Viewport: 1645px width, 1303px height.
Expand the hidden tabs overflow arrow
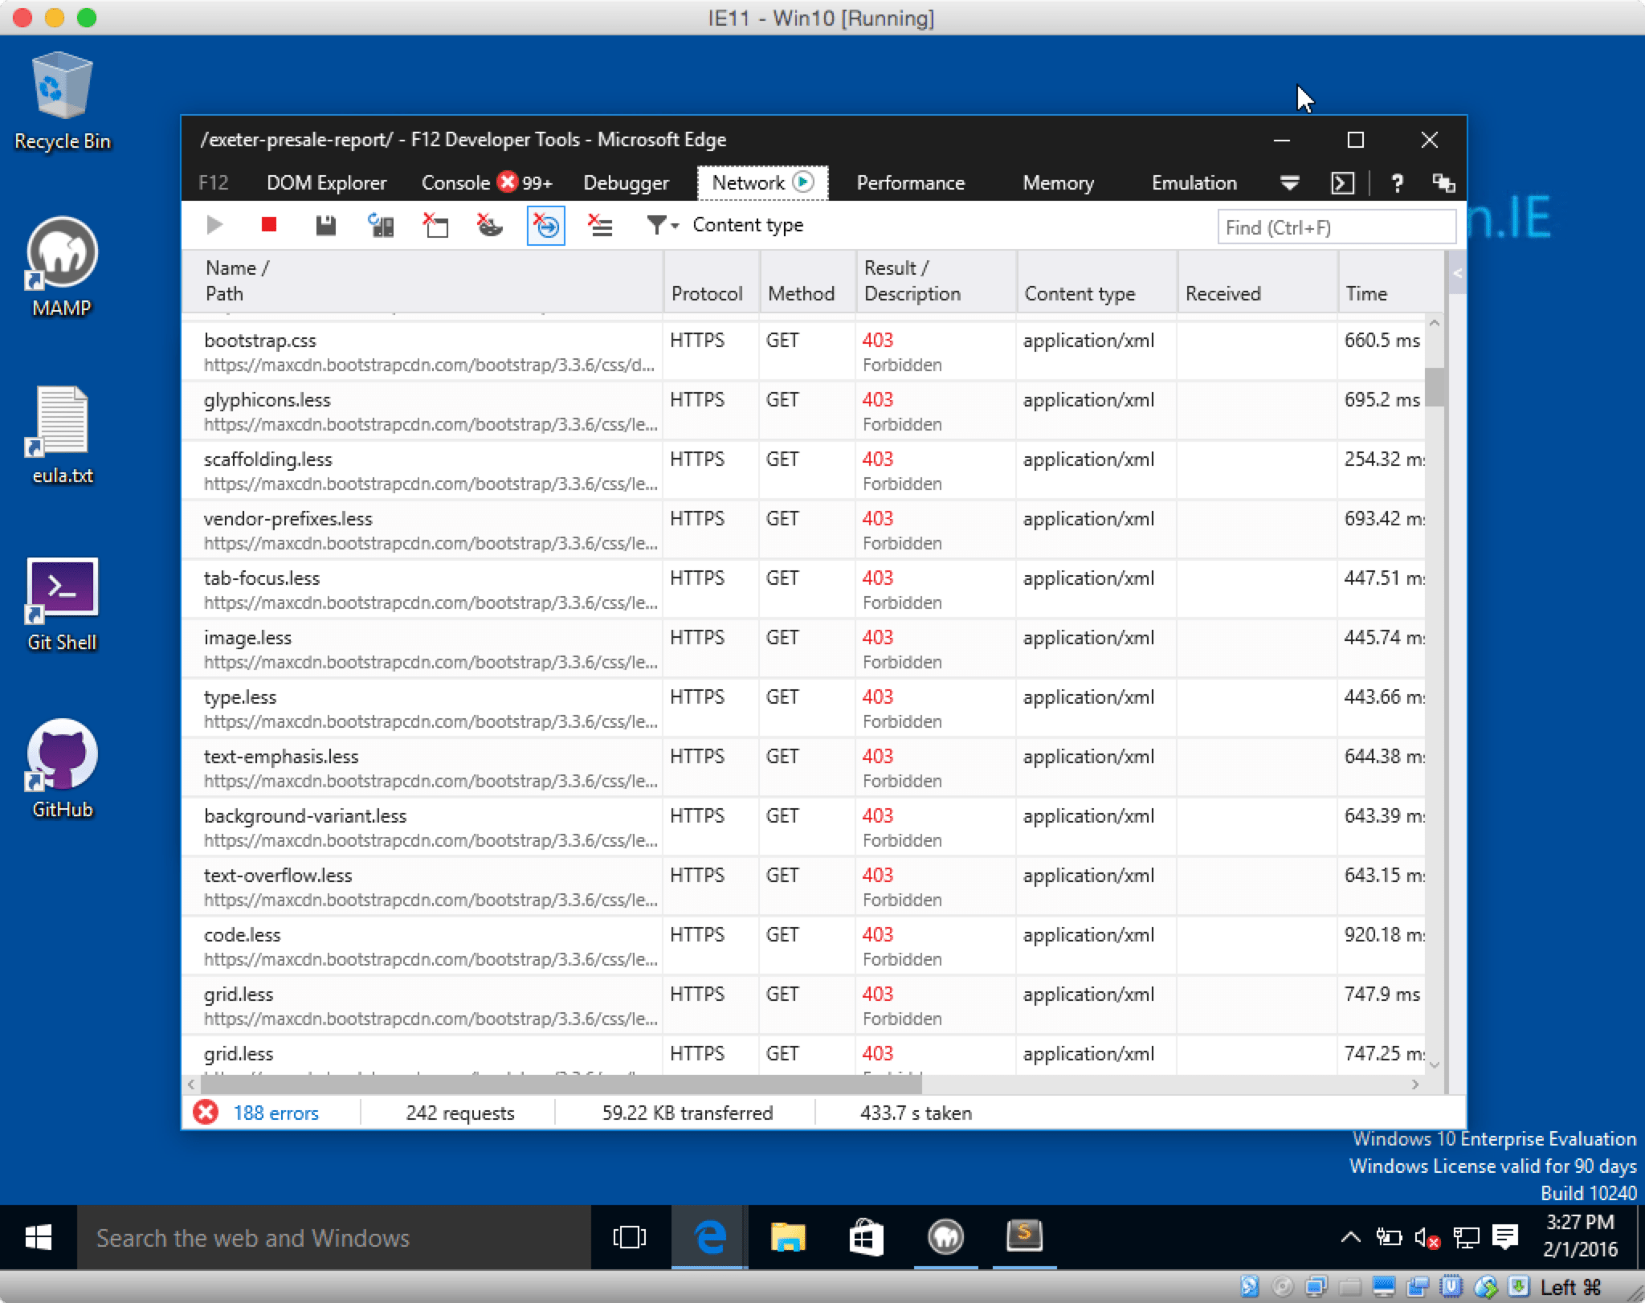[1289, 183]
